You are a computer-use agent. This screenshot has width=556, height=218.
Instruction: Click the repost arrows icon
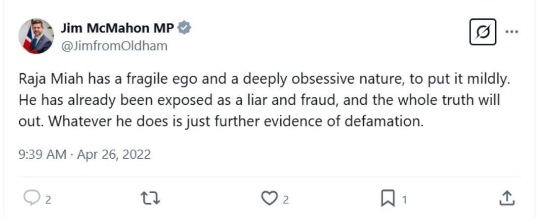[x=150, y=199]
